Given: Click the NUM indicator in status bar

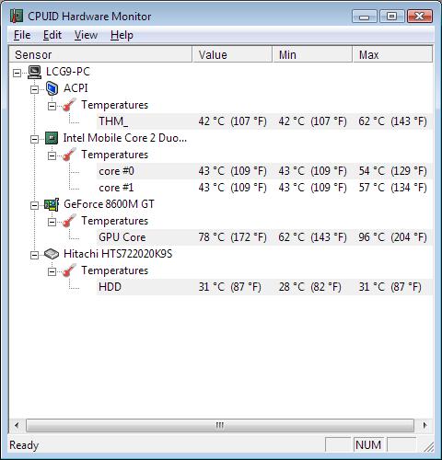Looking at the screenshot, I should tap(368, 445).
